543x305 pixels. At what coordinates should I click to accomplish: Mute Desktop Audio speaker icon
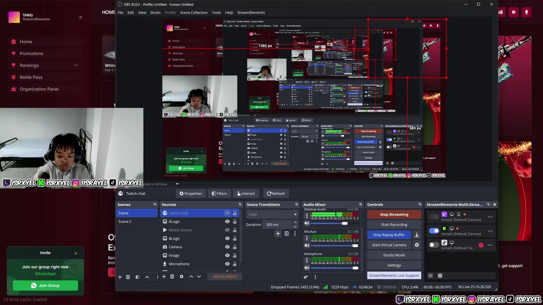(x=307, y=223)
